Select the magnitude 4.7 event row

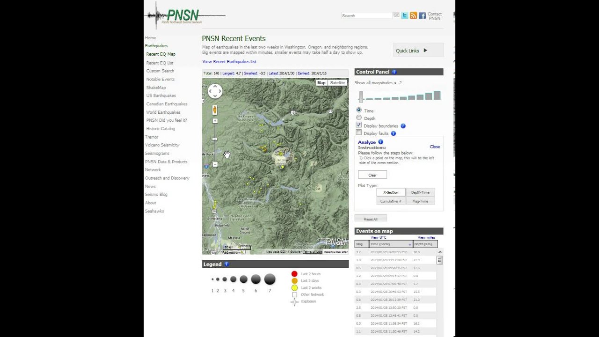click(396, 252)
